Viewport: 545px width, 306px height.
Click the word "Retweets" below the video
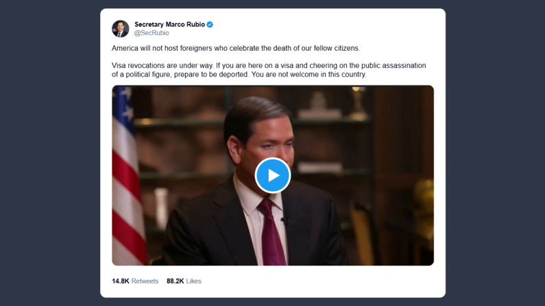click(145, 281)
